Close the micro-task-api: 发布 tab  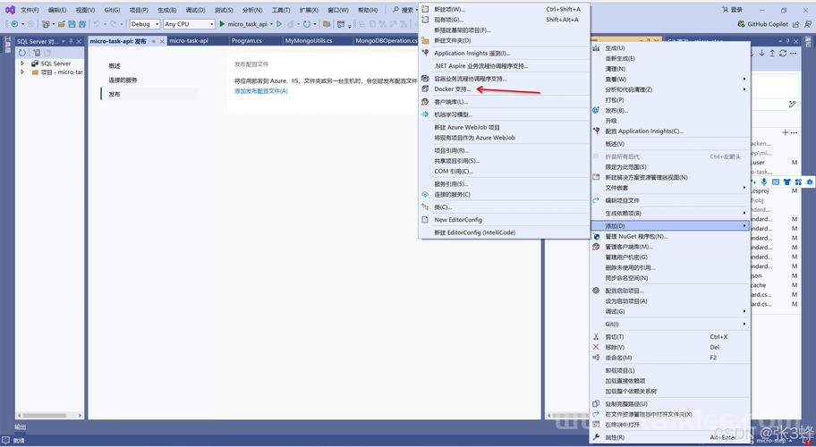coord(162,41)
